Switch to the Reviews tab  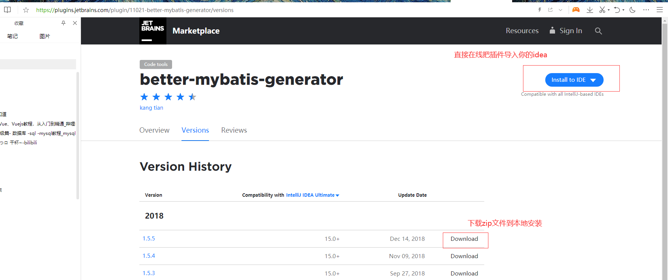click(x=234, y=130)
